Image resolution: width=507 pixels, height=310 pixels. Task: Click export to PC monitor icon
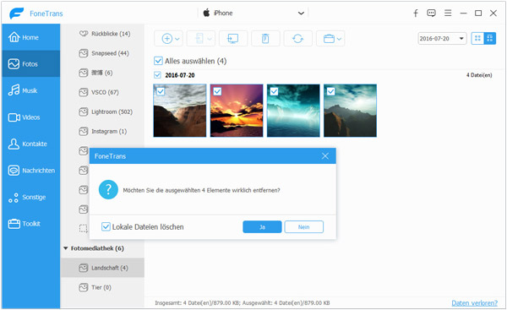(233, 39)
